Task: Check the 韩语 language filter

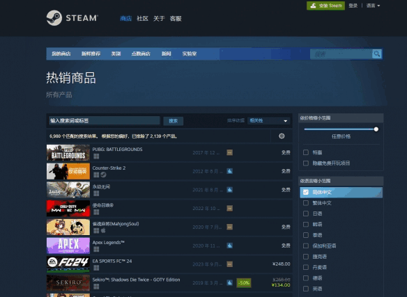Action: [x=306, y=225]
